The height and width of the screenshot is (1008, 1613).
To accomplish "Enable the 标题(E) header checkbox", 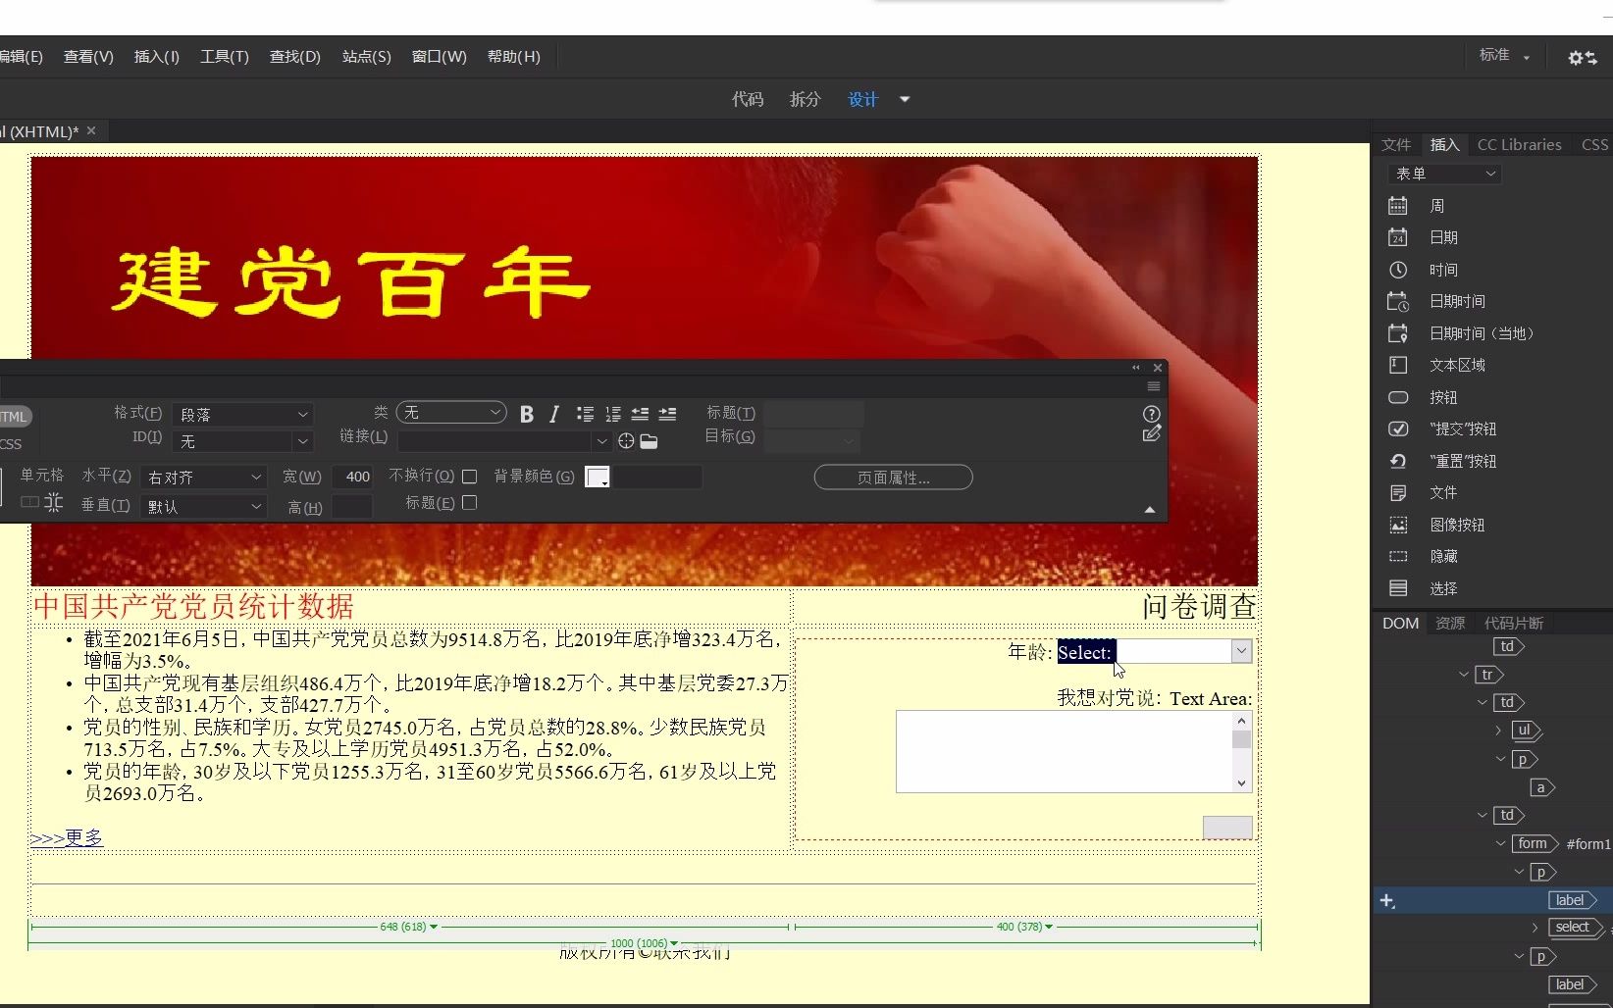I will click(470, 502).
